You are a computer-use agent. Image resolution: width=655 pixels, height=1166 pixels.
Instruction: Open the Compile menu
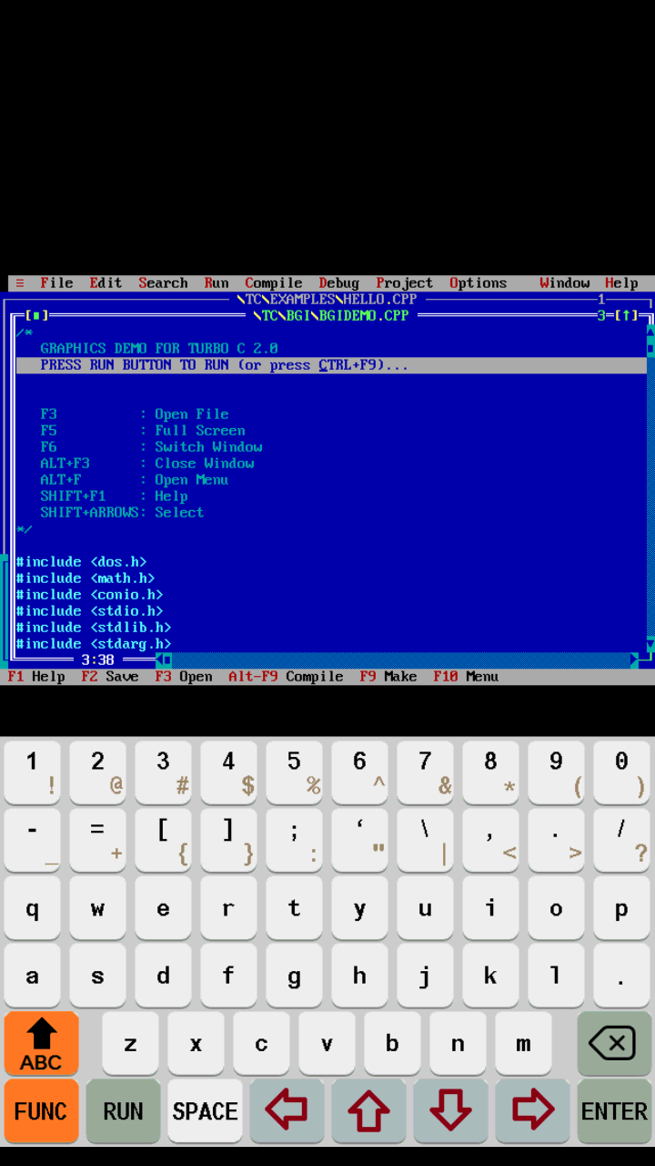[x=273, y=283]
